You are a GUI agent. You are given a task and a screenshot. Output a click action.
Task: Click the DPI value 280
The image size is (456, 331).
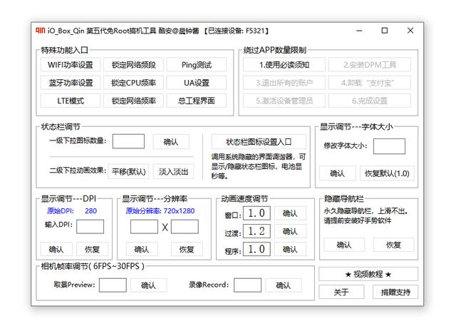coord(90,210)
